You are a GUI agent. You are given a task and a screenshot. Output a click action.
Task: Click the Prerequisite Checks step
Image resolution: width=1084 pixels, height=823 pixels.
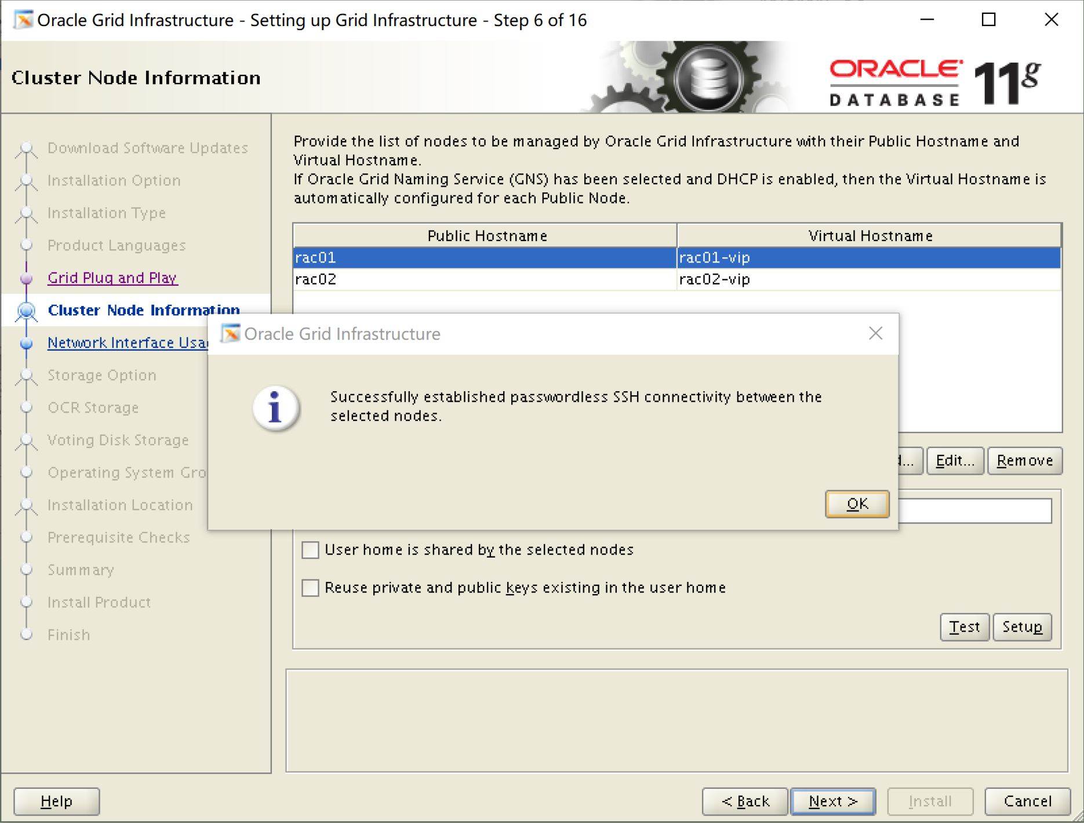click(x=119, y=537)
